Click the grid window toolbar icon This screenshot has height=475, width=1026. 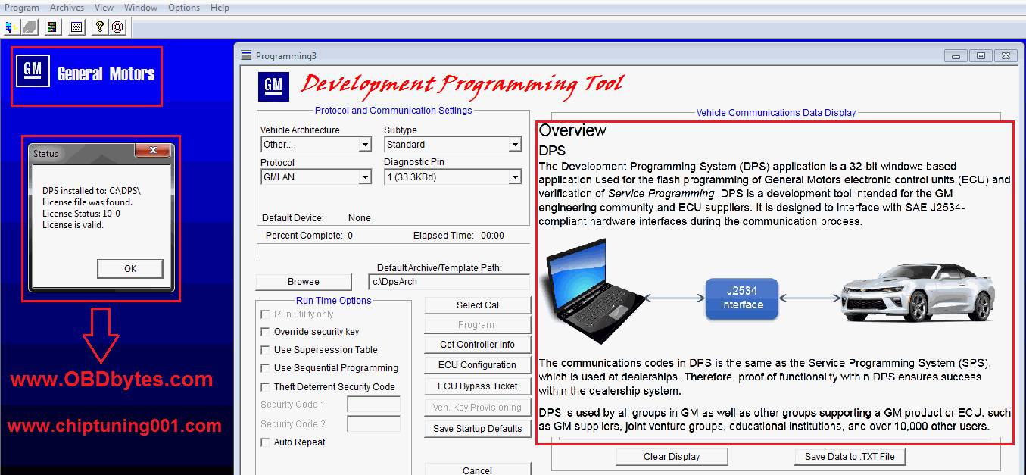pyautogui.click(x=76, y=27)
